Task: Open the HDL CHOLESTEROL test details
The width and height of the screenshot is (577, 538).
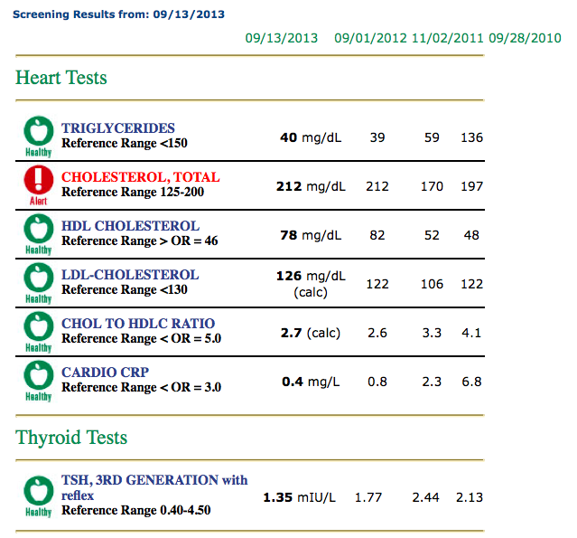Action: click(x=130, y=226)
